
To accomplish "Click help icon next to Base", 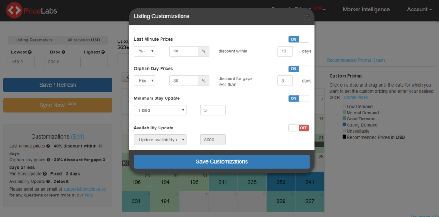I will coord(64,52).
